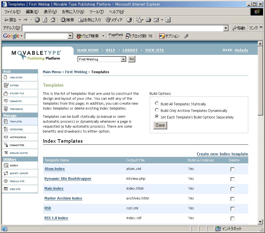Expand the address bar dropdown
The image size is (265, 233).
click(x=226, y=28)
